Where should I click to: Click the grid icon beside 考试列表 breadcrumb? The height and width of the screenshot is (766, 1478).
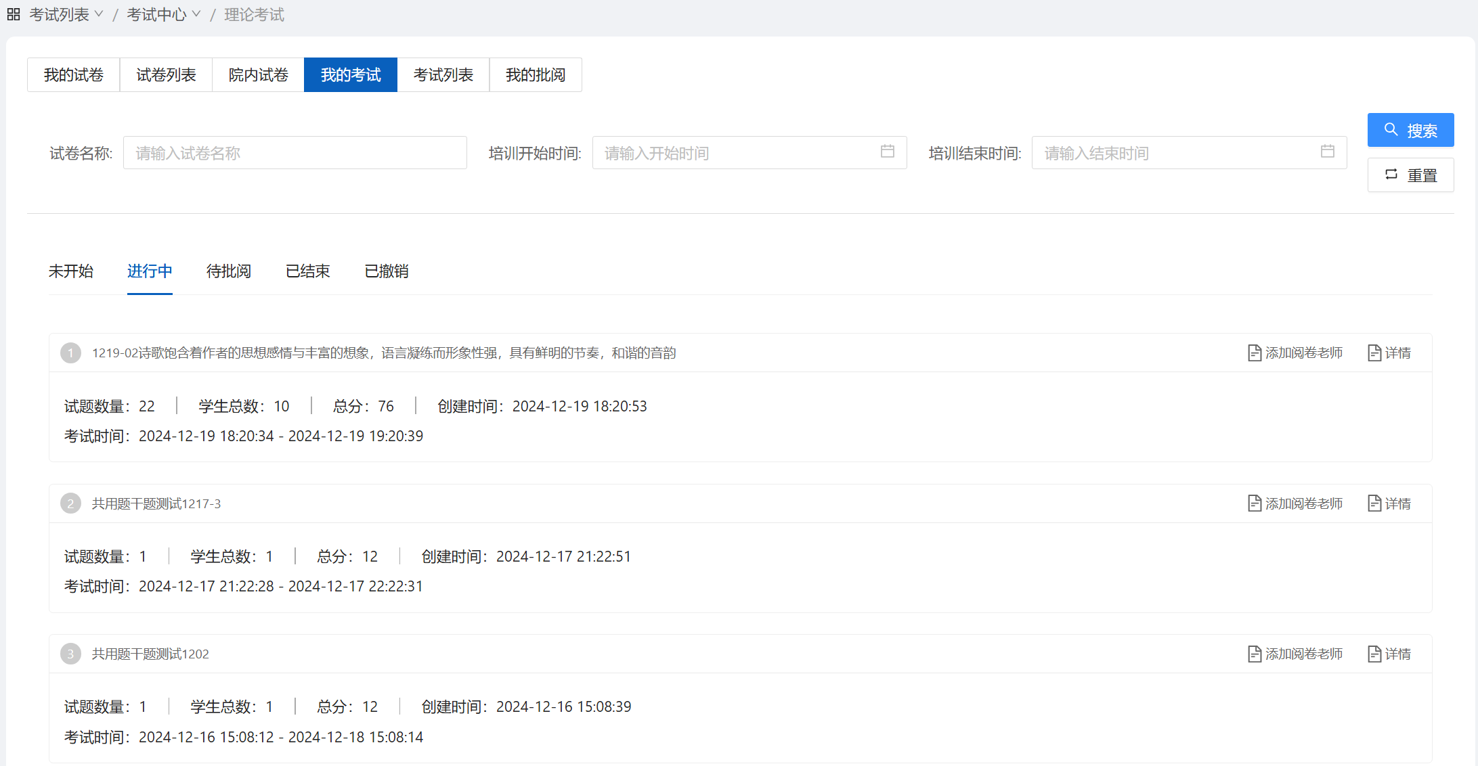click(x=14, y=14)
